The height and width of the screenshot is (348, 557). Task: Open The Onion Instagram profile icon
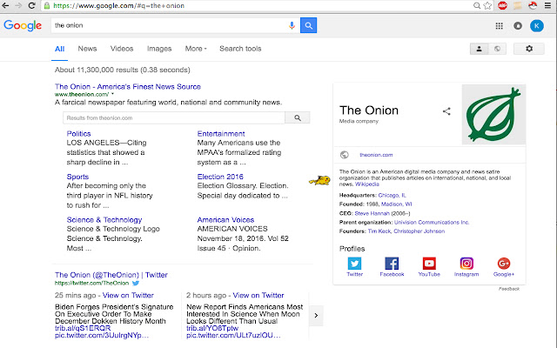tap(466, 264)
